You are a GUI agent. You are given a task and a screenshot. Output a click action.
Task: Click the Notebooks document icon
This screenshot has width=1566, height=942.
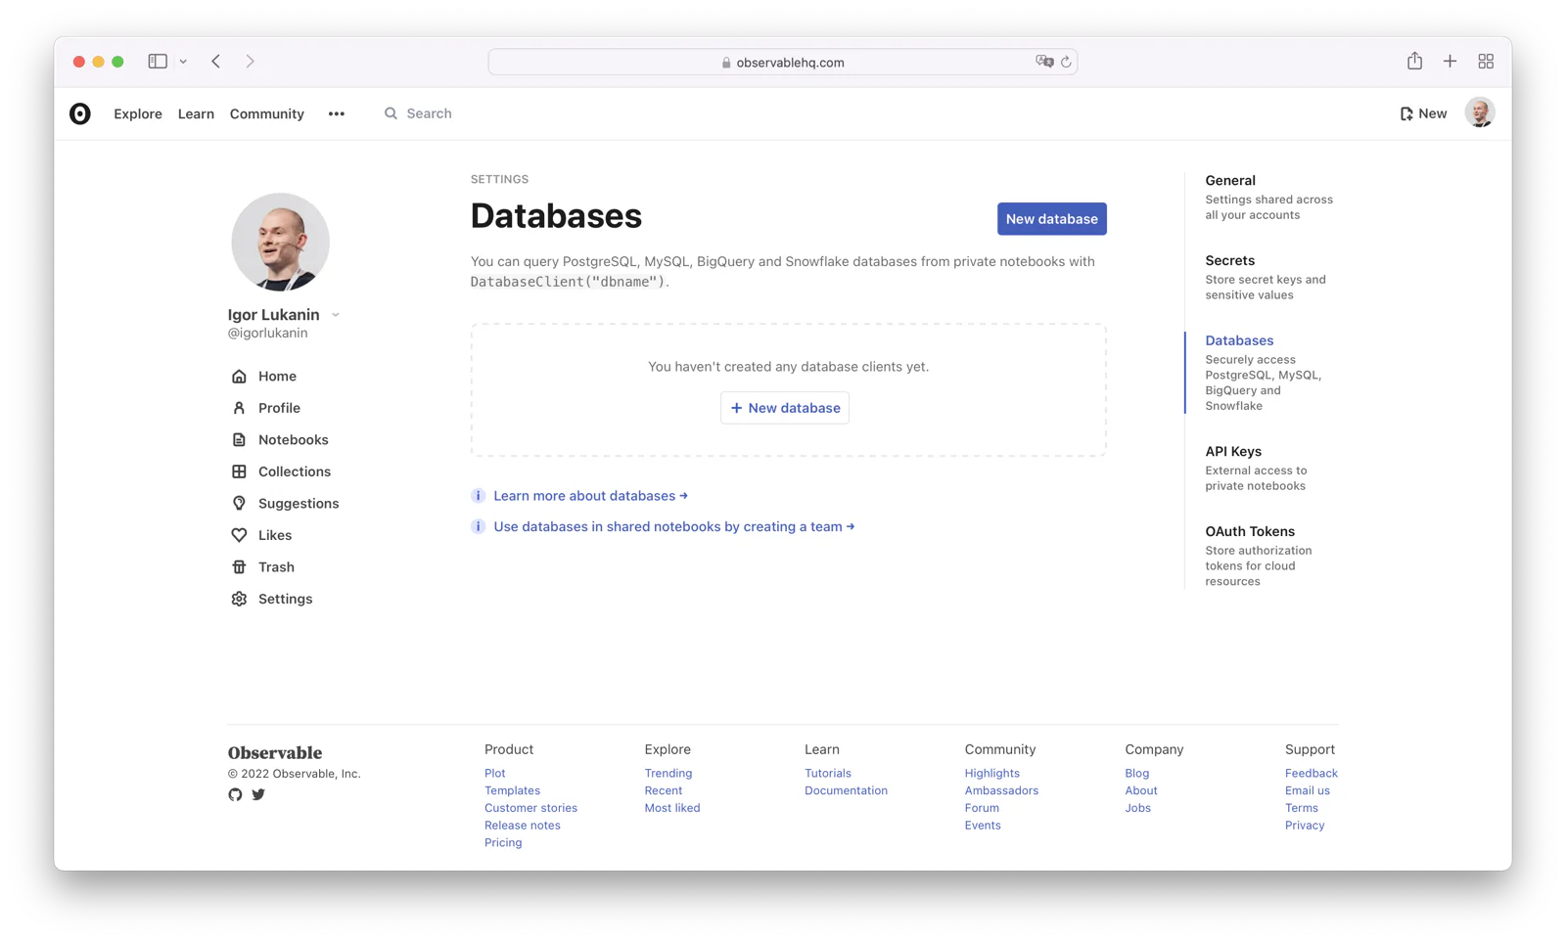[x=239, y=440]
